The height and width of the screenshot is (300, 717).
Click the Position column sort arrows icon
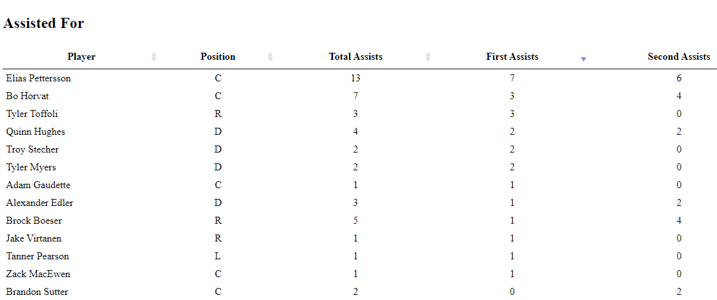click(270, 57)
